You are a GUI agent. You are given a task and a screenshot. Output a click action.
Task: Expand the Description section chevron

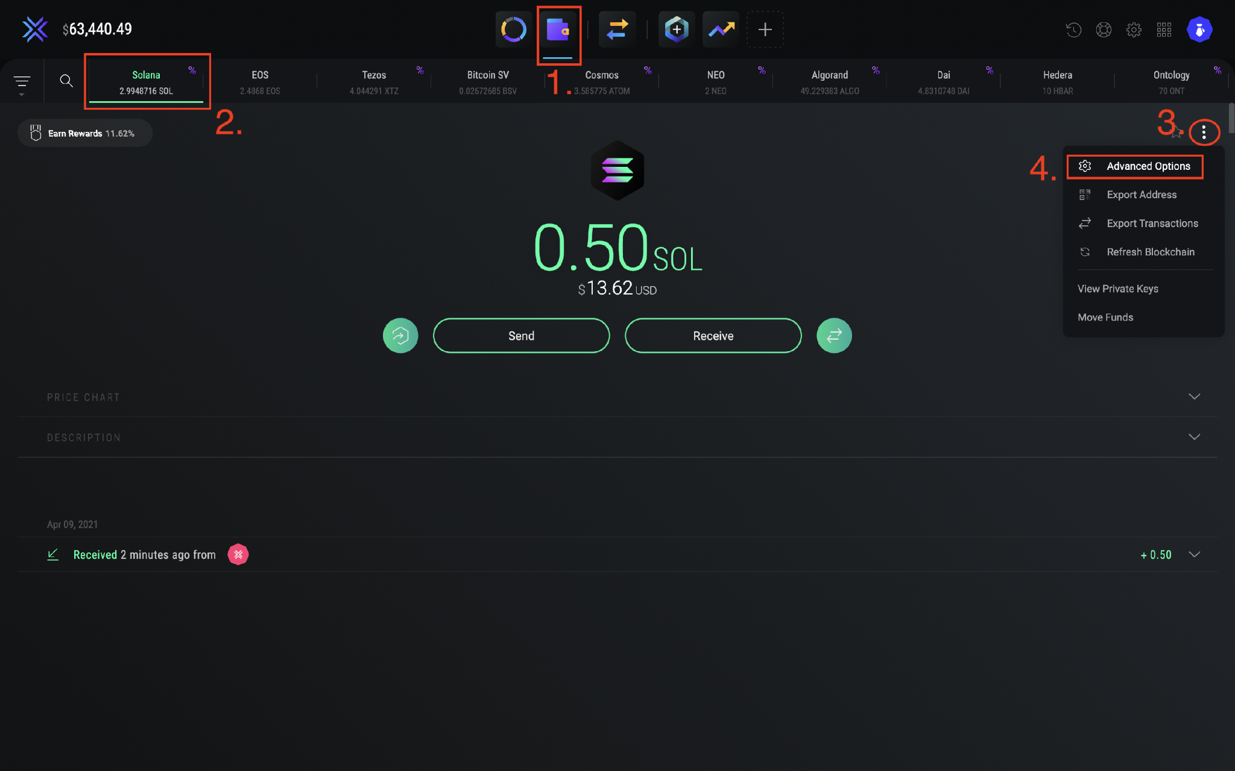pyautogui.click(x=1194, y=437)
